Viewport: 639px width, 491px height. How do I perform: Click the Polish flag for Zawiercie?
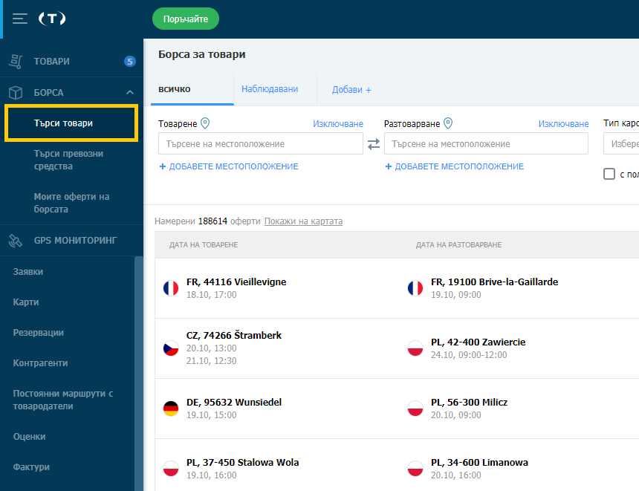coord(415,348)
